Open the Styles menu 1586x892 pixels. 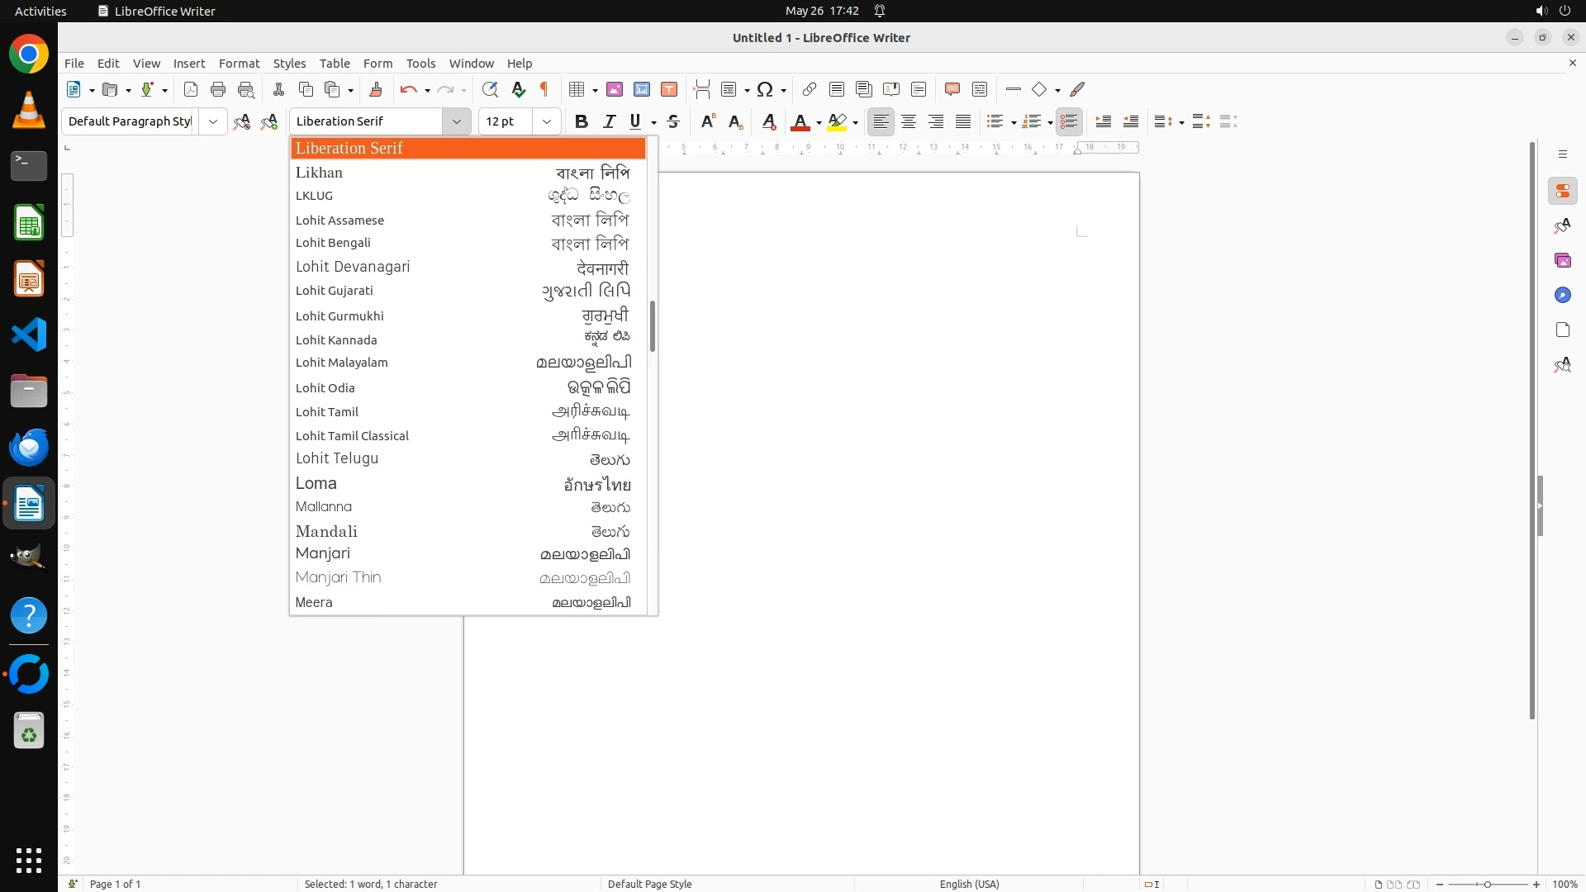pyautogui.click(x=289, y=63)
